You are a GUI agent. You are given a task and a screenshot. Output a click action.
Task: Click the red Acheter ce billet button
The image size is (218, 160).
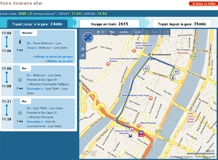pos(204,3)
